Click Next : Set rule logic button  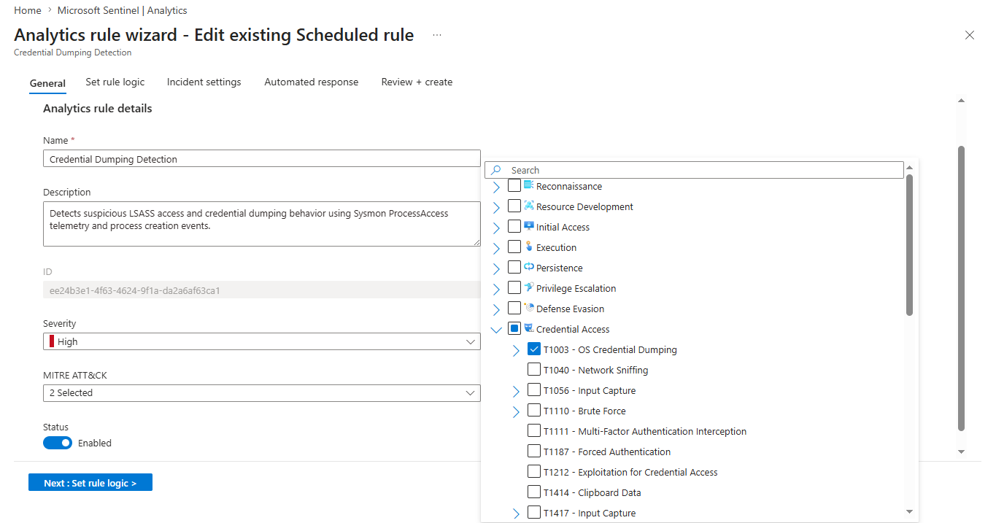pos(90,483)
